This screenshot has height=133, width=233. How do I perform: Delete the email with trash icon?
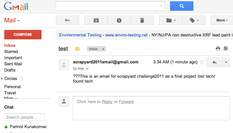[x=142, y=20]
